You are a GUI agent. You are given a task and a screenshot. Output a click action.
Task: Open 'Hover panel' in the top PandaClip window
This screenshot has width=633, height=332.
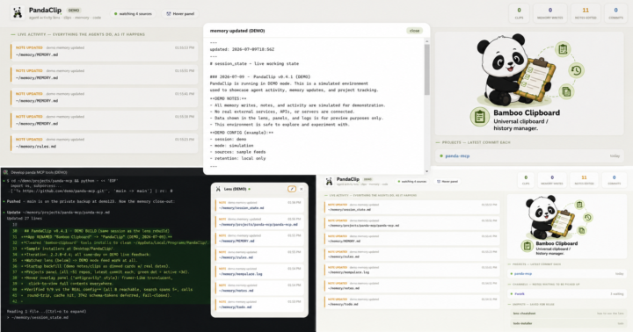coord(180,14)
